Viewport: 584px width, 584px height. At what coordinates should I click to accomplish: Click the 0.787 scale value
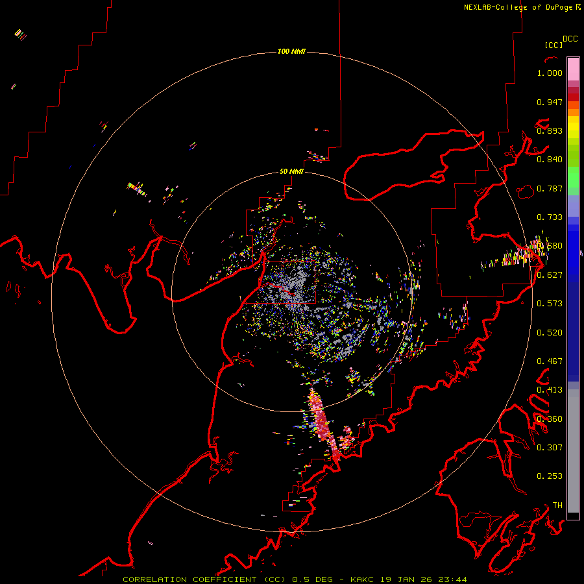pos(550,188)
